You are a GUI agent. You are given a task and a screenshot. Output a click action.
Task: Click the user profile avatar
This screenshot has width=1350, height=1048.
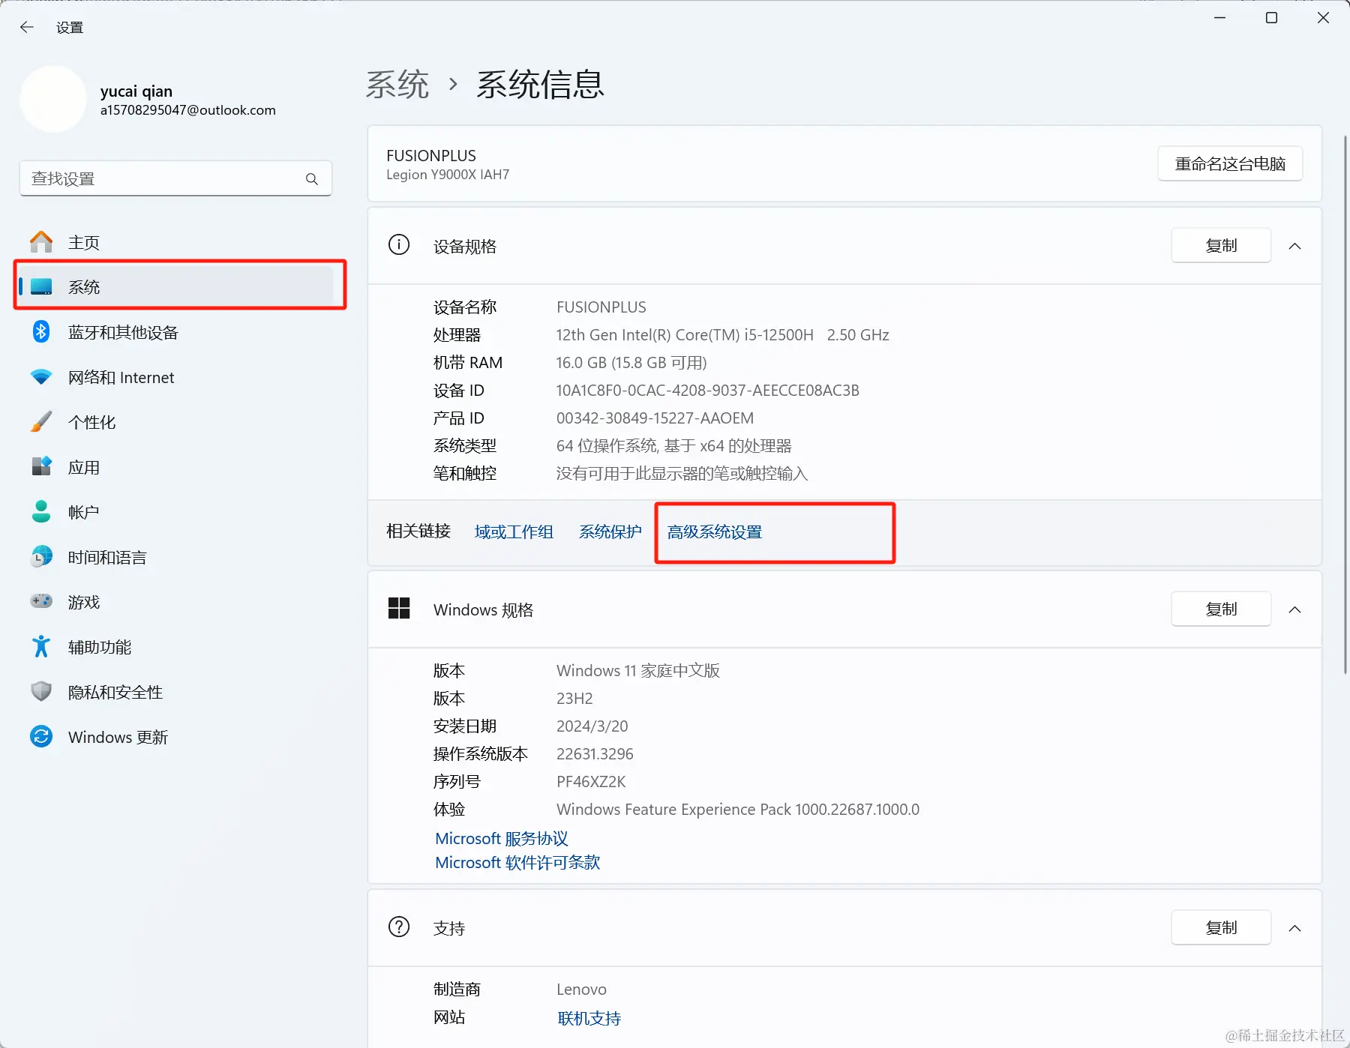[53, 99]
